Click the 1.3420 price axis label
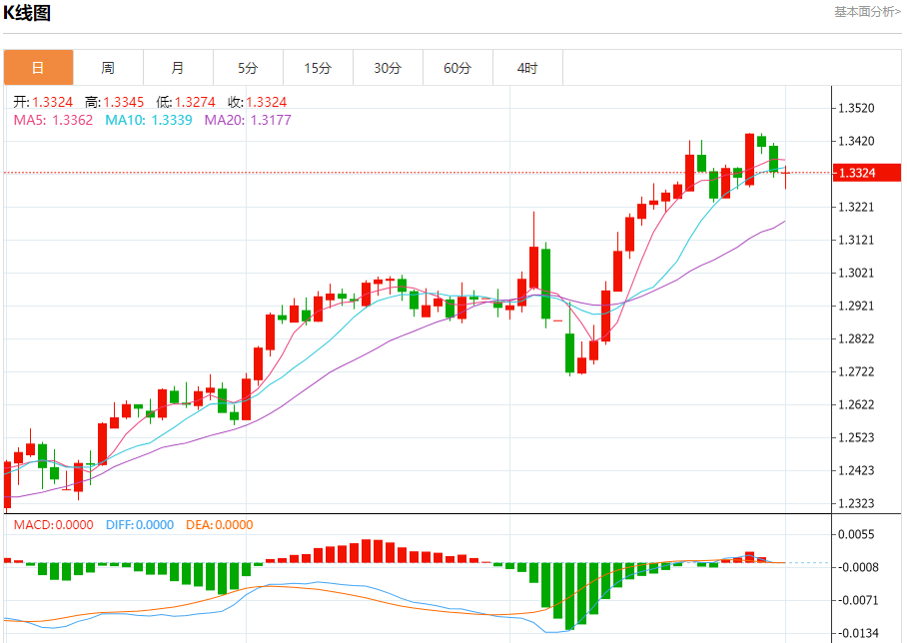This screenshot has height=643, width=907. coord(857,141)
